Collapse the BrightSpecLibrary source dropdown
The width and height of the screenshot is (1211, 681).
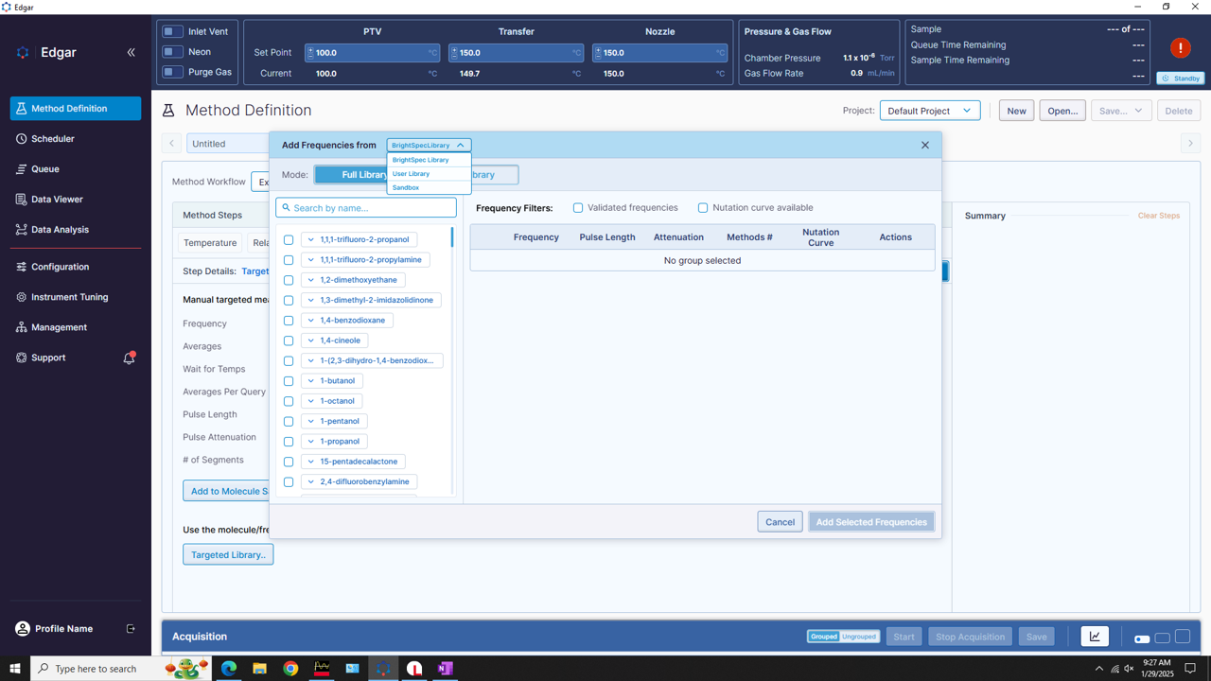pos(429,146)
